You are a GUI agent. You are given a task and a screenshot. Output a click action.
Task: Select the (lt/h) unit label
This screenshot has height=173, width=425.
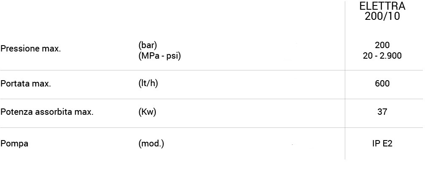coord(148,84)
